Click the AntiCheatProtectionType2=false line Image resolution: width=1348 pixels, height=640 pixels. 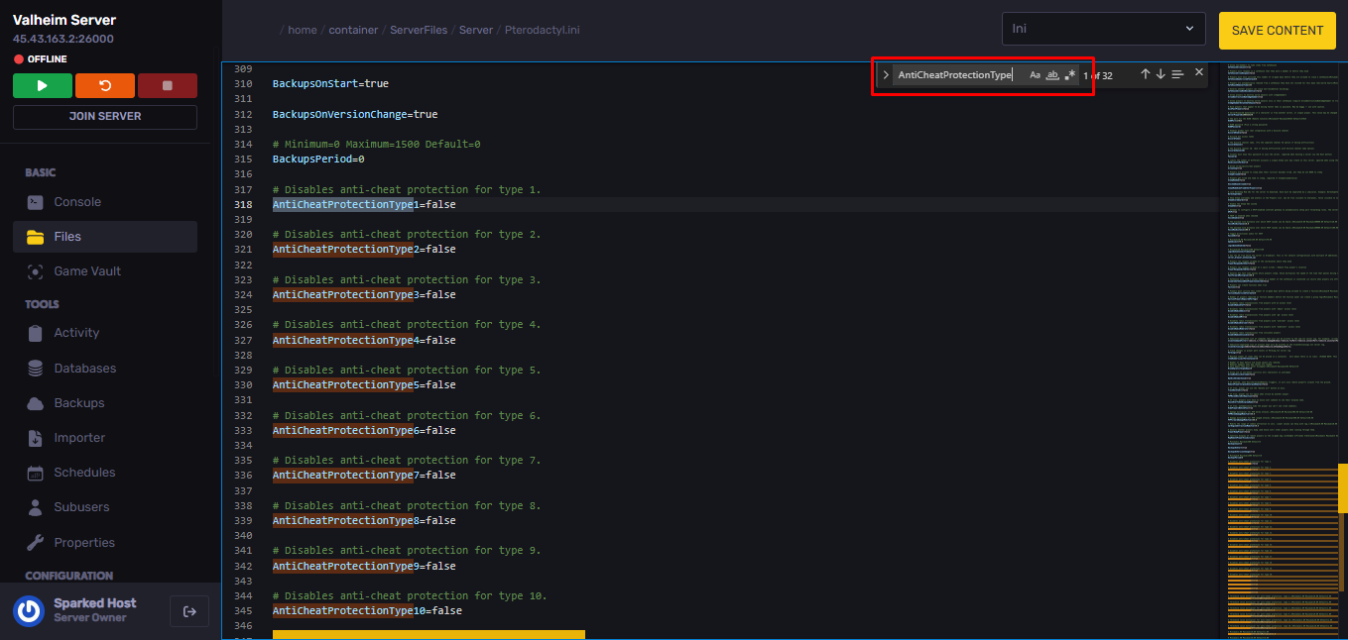[364, 250]
